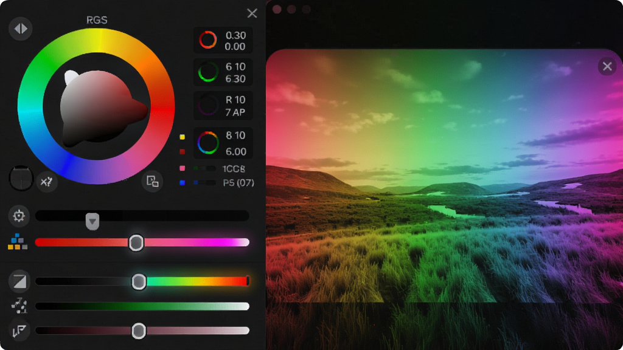Click the handle on the green-orange gradient slider

click(139, 281)
